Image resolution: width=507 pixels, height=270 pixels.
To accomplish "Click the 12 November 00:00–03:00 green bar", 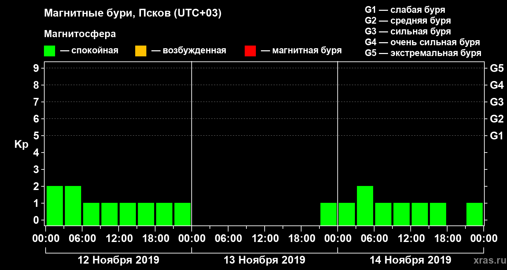I will (55, 206).
